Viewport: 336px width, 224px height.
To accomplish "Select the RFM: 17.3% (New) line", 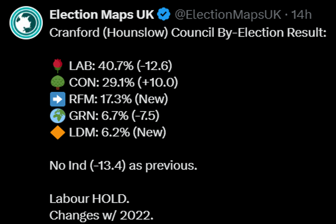I will point(118,99).
